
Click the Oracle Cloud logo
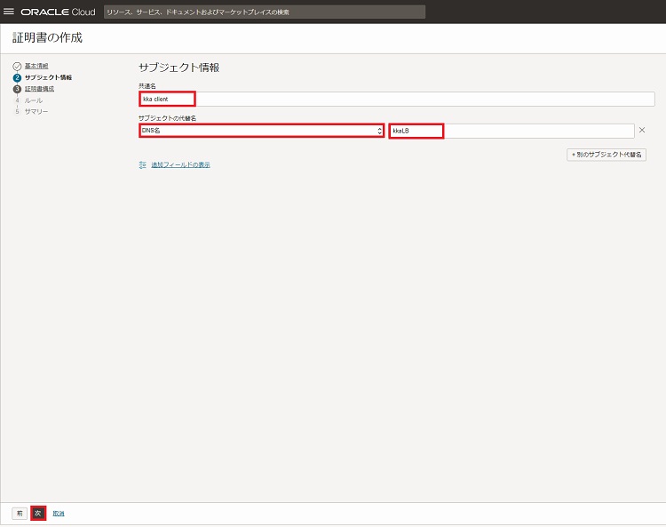tap(58, 12)
